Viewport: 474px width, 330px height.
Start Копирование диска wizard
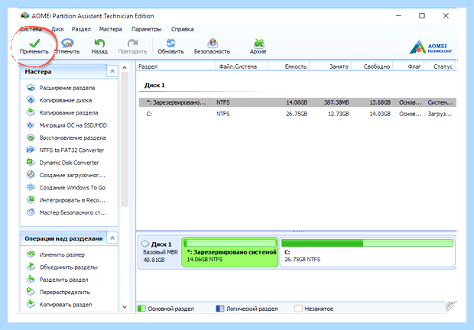[60, 100]
